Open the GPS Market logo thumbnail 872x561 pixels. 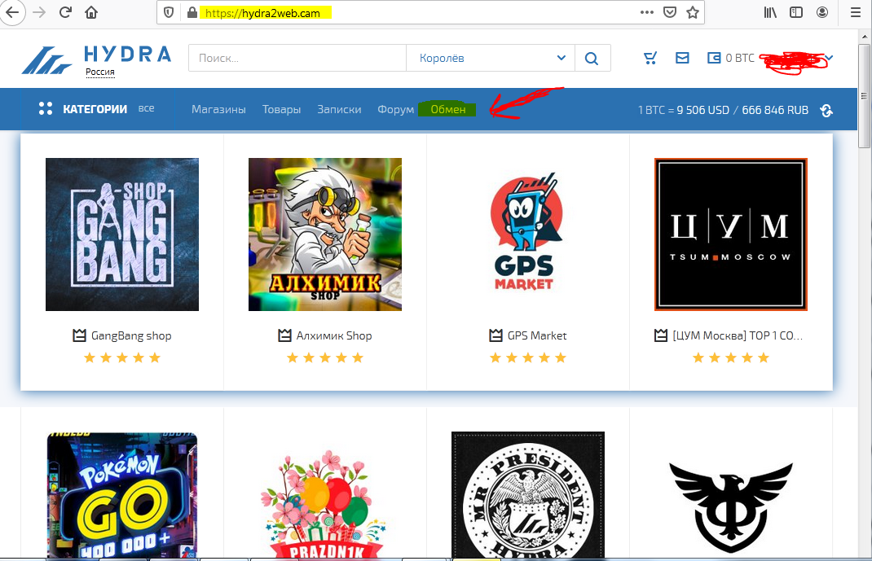pos(528,232)
